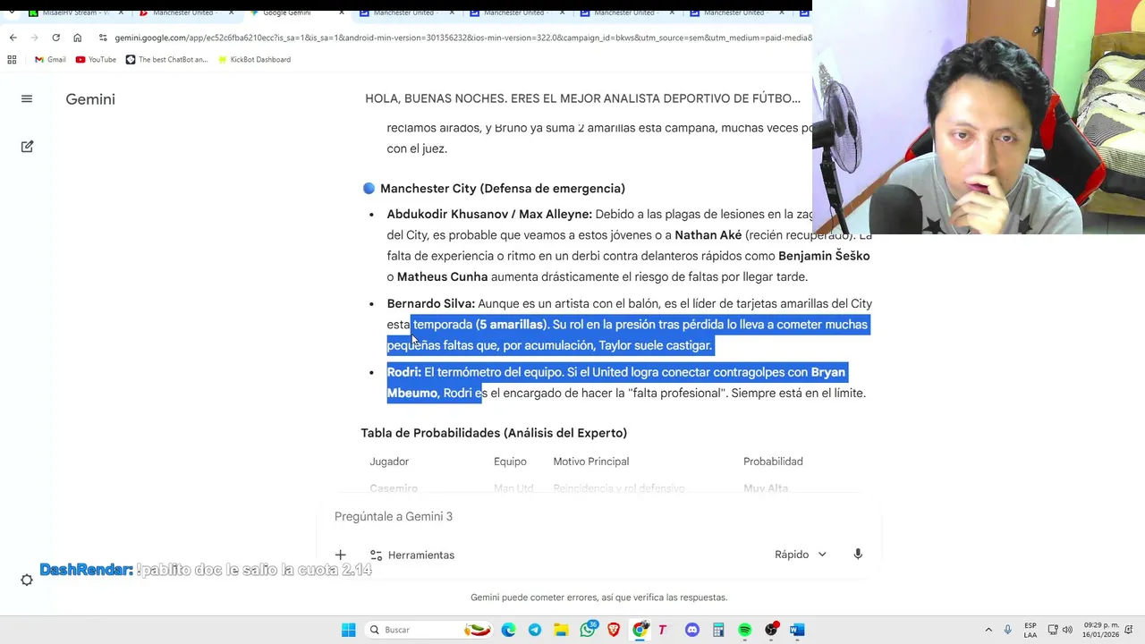Switch the ESP LAA keyboard language
This screenshot has height=644, width=1145.
(x=1030, y=630)
